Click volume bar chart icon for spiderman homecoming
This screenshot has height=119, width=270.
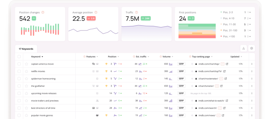tap(171, 79)
